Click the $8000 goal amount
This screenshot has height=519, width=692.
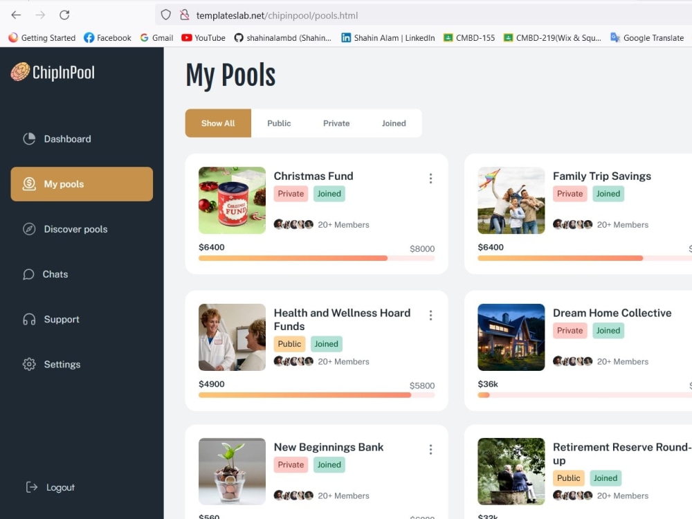pyautogui.click(x=422, y=249)
